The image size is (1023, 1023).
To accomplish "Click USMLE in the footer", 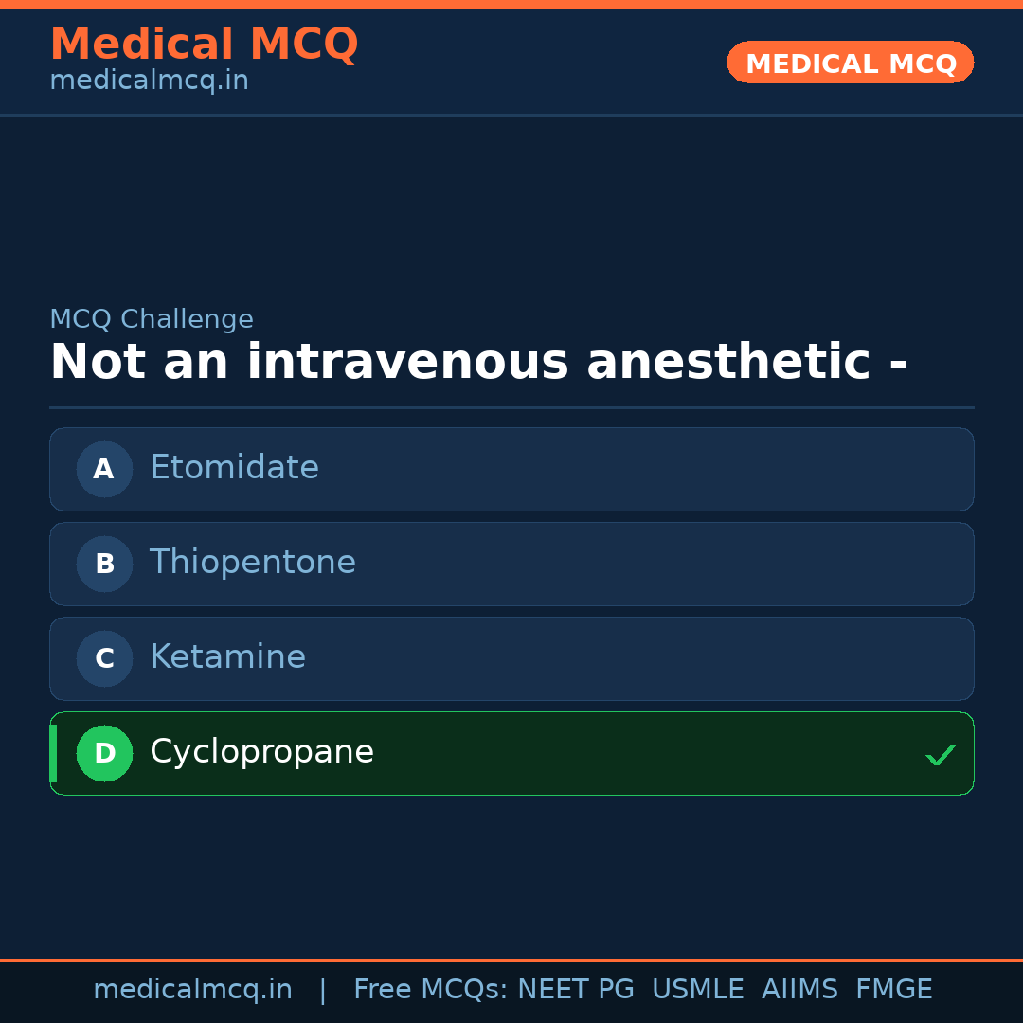I will click(x=697, y=990).
